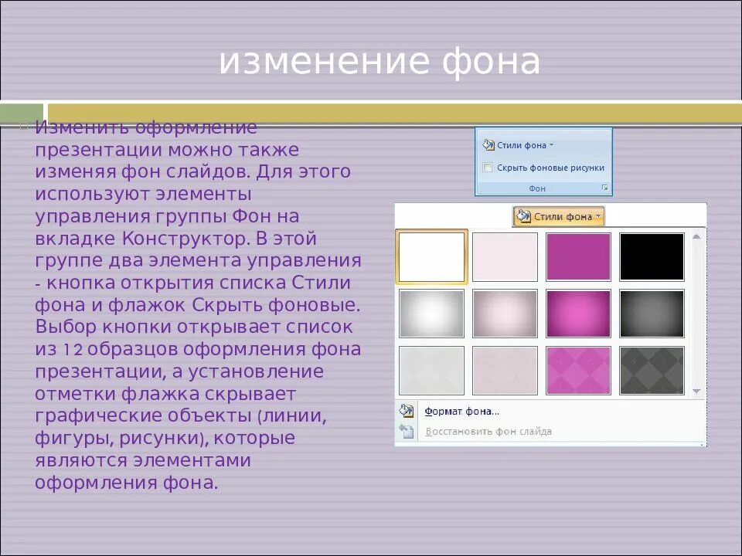Choose the pink radial gradient background style
Viewport: 742px width, 556px height.
[505, 314]
